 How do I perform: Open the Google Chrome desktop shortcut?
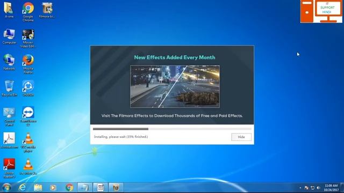28,12
